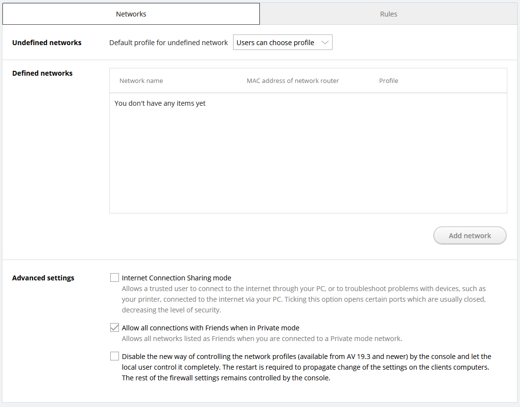This screenshot has height=407, width=520.
Task: Select the Networks tab
Action: point(131,13)
